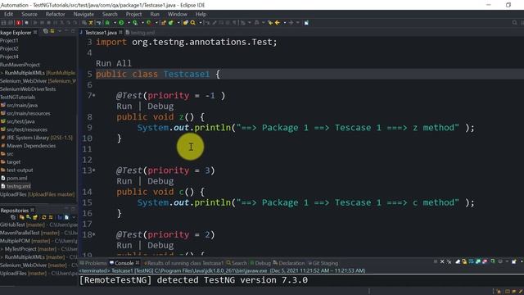This screenshot has width=524, height=295.
Task: Click Debug link above method c
Action: coord(160,181)
